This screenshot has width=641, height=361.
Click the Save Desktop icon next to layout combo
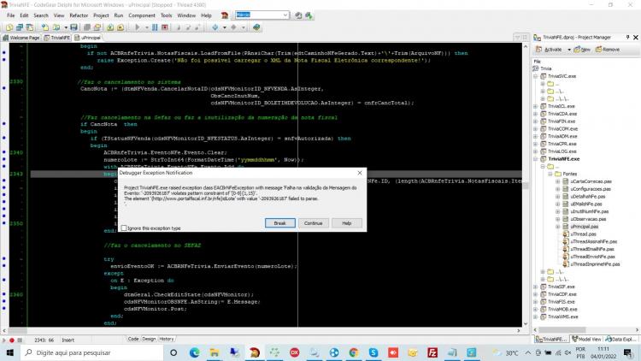298,15
